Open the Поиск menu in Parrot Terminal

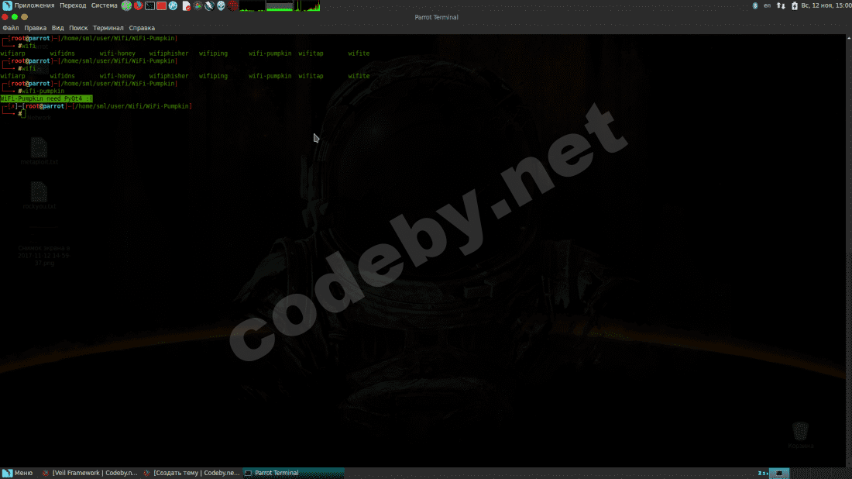pos(78,28)
